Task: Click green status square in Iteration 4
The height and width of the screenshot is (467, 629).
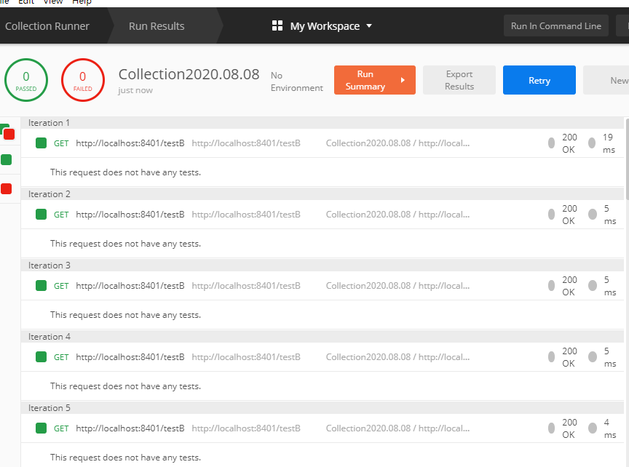Action: point(41,357)
